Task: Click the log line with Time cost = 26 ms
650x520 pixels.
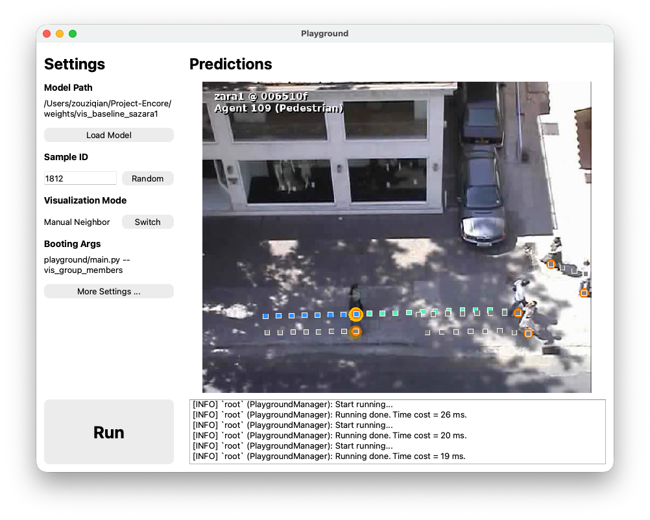Action: coord(330,415)
